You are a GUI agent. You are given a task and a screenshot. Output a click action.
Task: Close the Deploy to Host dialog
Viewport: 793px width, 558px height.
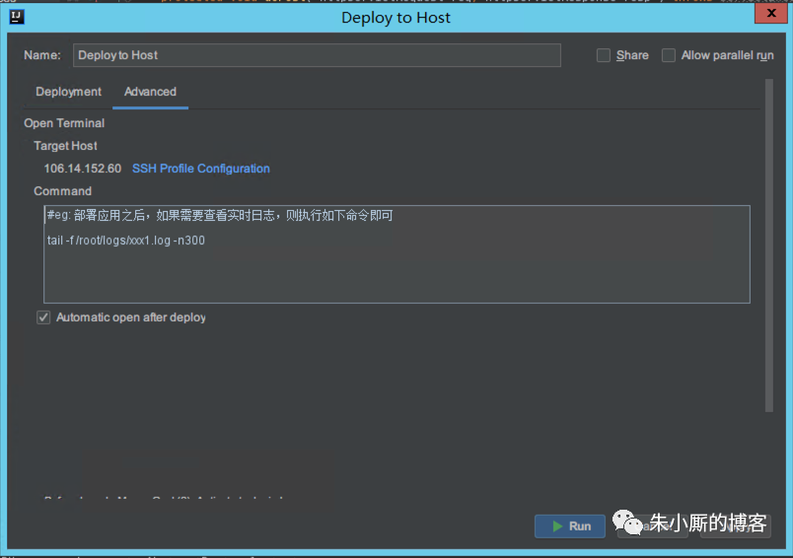[x=770, y=13]
